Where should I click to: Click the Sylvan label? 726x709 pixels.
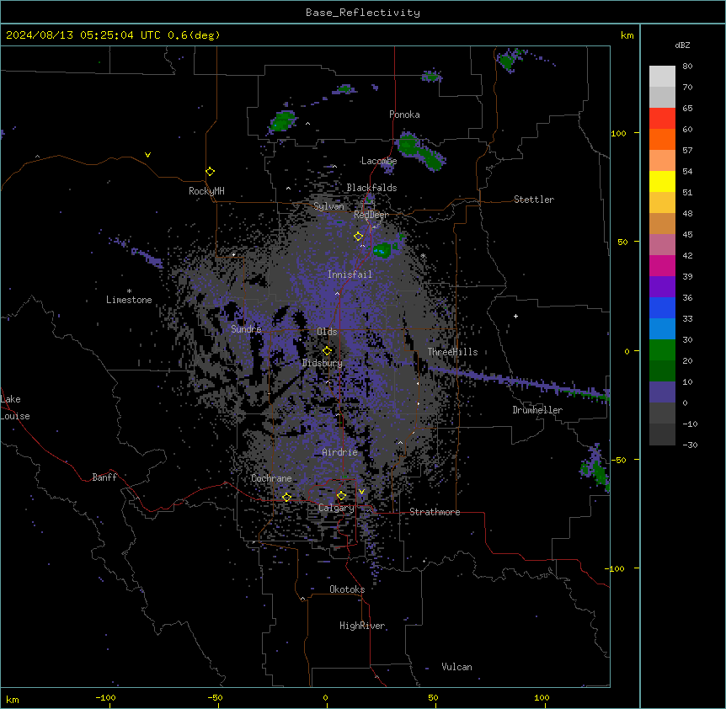(328, 206)
